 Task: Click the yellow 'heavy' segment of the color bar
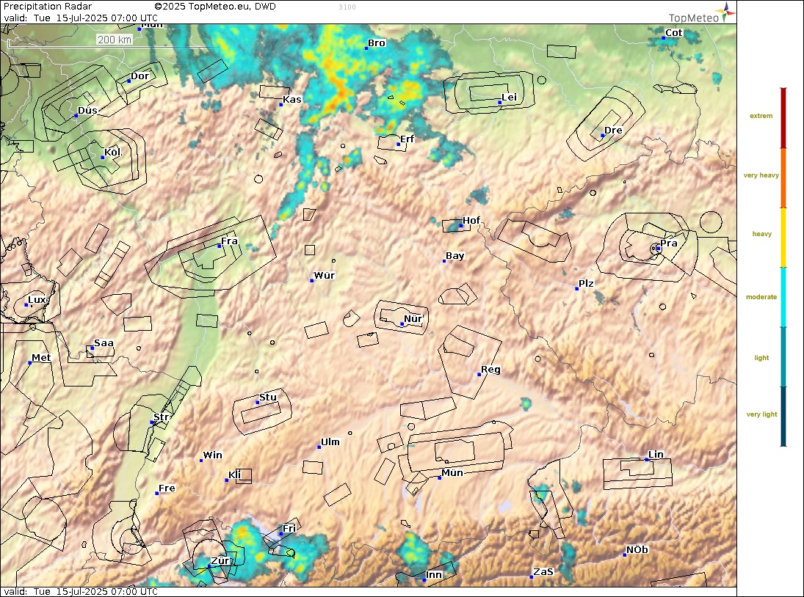783,238
